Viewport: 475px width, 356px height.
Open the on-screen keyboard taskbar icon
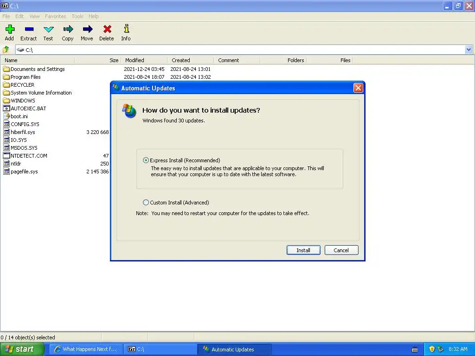click(x=415, y=350)
